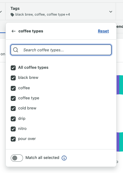The image size is (123, 173).
Task: Select the coffee types heading text
Action: click(x=31, y=31)
